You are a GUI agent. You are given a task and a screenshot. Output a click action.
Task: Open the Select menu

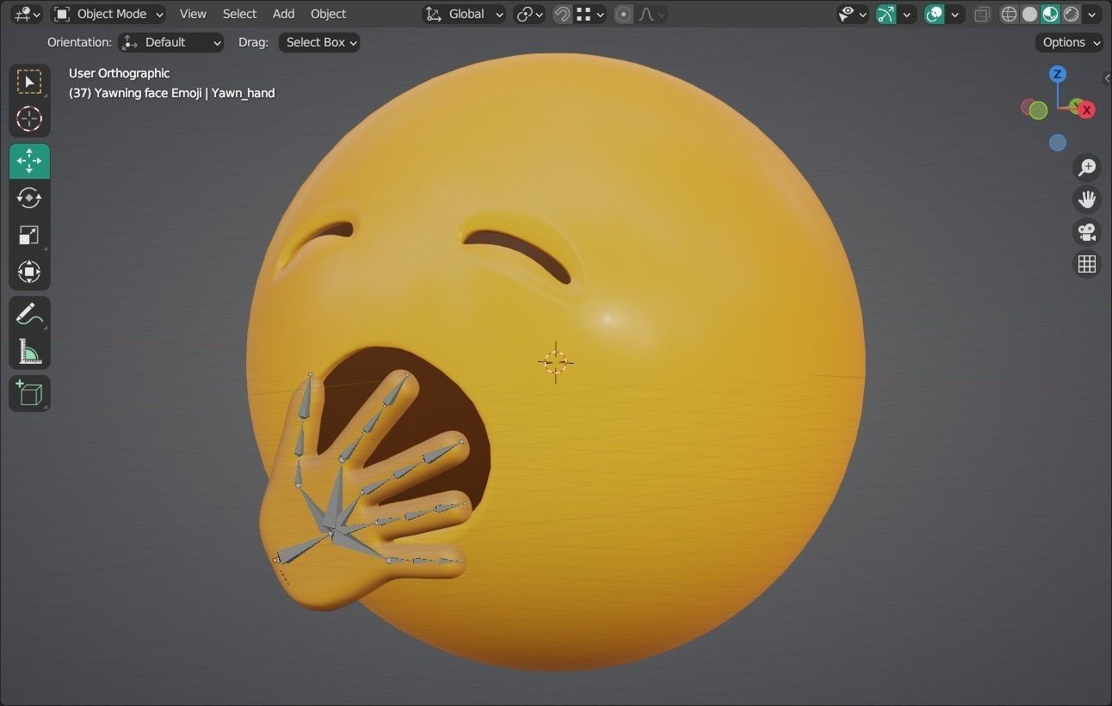pos(239,14)
